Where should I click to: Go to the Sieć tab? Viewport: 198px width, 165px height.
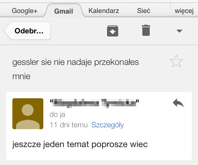[144, 11]
